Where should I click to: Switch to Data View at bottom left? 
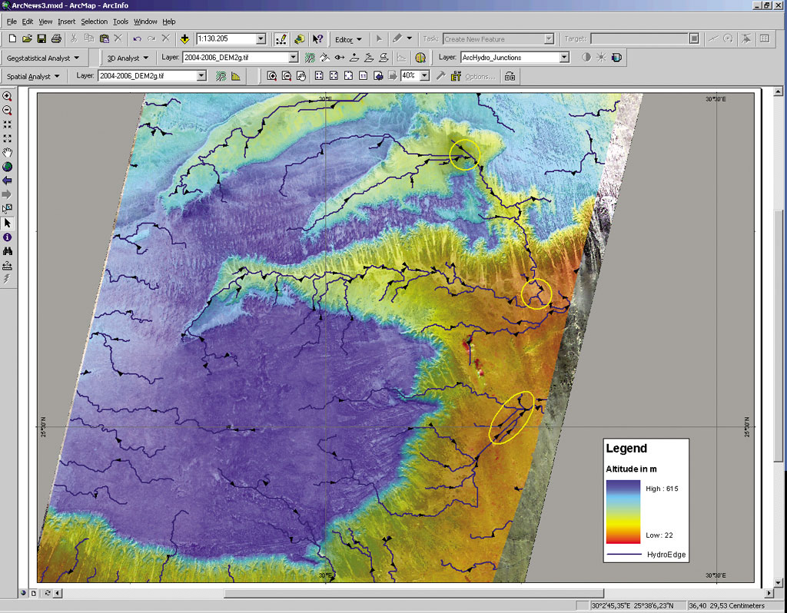click(x=23, y=593)
